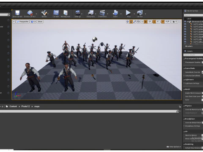Open the Source Control dropdown arrow
The width and height of the screenshot is (203, 152).
point(36,14)
